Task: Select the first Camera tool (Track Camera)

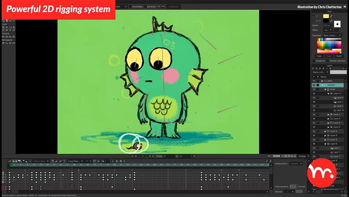Action: point(3,37)
